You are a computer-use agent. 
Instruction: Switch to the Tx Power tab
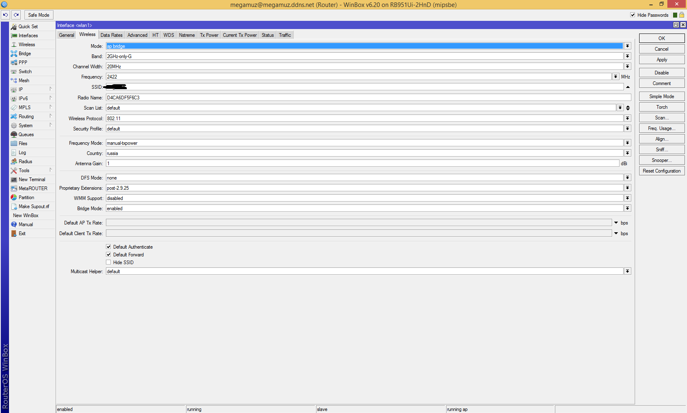(209, 35)
